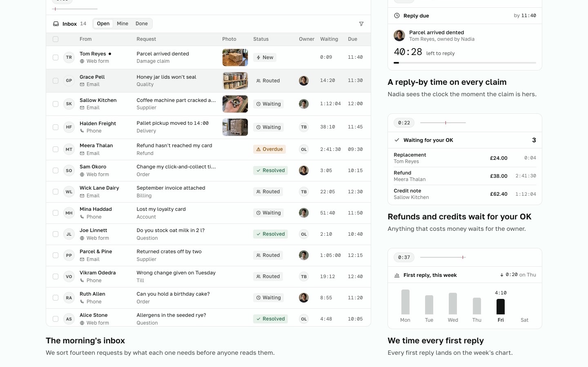Image resolution: width=588 pixels, height=367 pixels.
Task: Click OL owner badge in Meera Thalan row
Action: tap(304, 149)
